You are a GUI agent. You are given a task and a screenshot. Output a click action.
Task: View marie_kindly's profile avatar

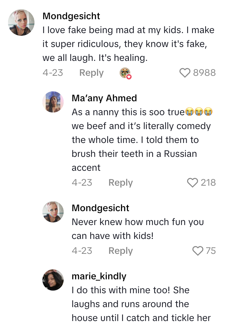(x=53, y=280)
